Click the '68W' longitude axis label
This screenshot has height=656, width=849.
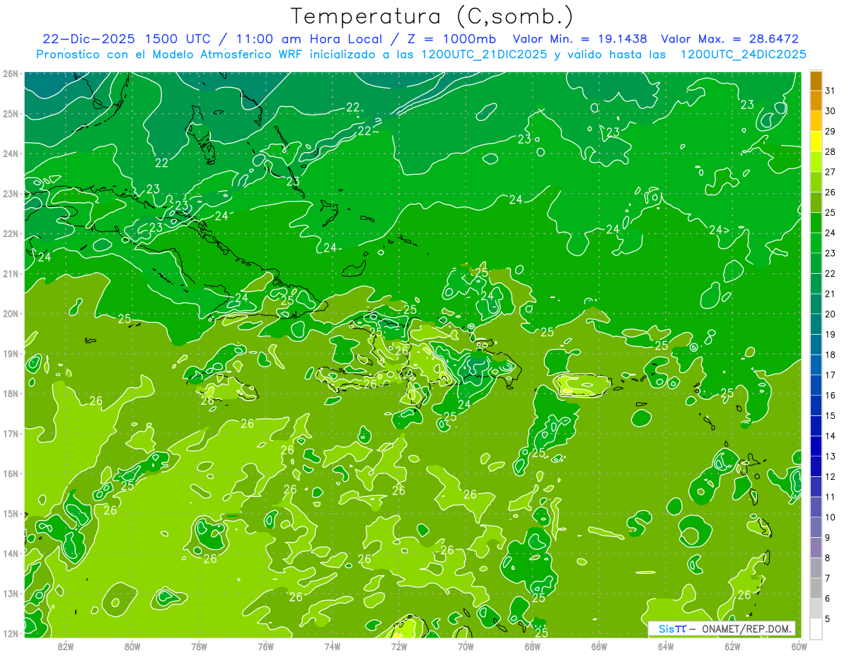[532, 646]
